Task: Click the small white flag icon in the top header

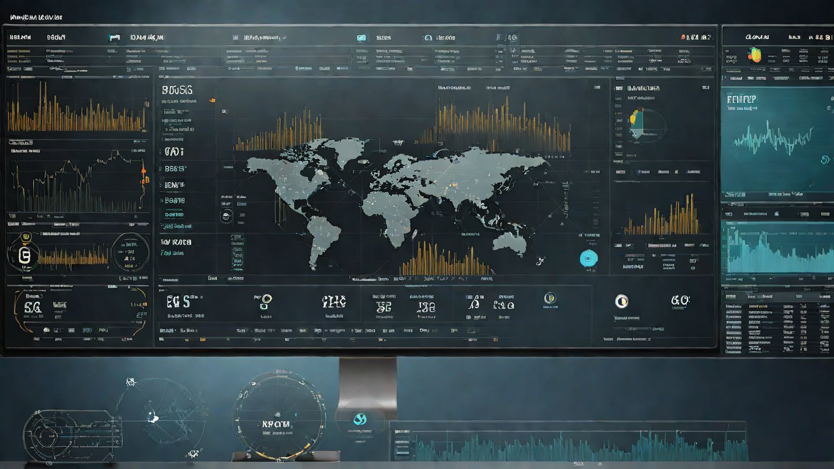Action: click(115, 38)
